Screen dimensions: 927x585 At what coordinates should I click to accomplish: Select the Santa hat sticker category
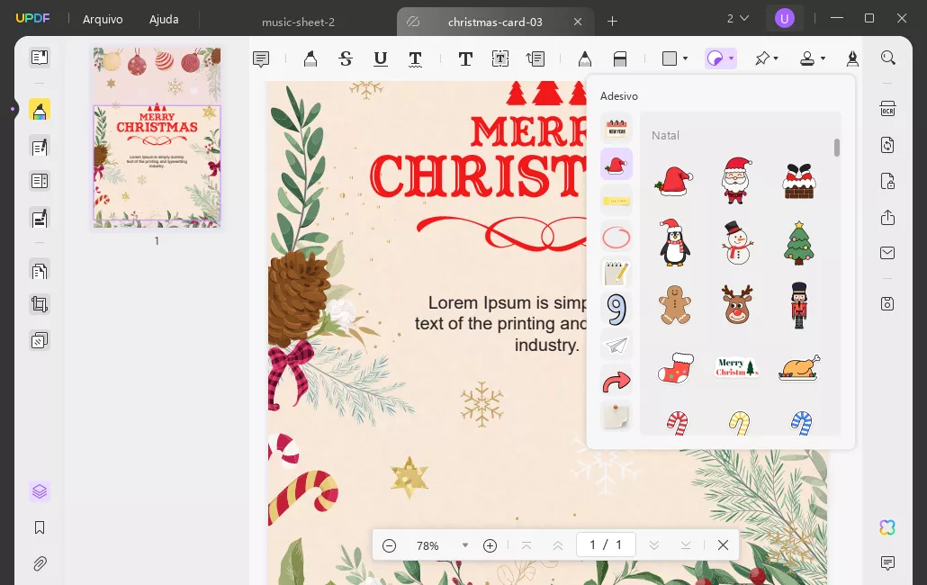pyautogui.click(x=616, y=165)
